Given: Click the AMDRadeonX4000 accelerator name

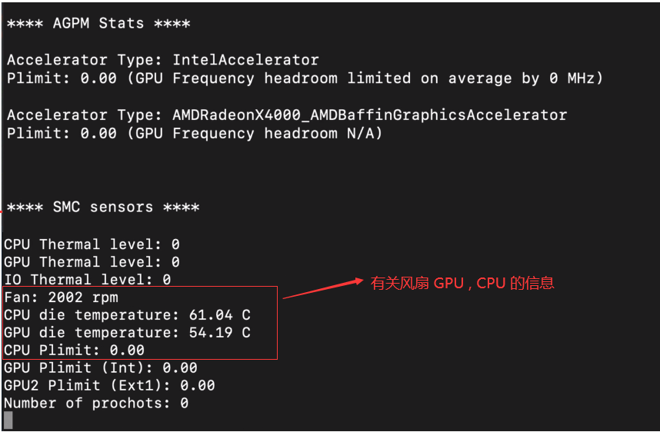Looking at the screenshot, I should pyautogui.click(x=369, y=115).
